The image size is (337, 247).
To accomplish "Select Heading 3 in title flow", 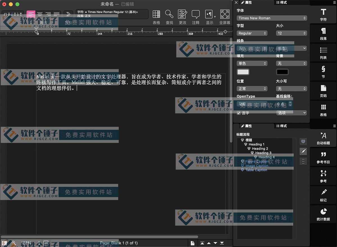I will pyautogui.click(x=263, y=153).
